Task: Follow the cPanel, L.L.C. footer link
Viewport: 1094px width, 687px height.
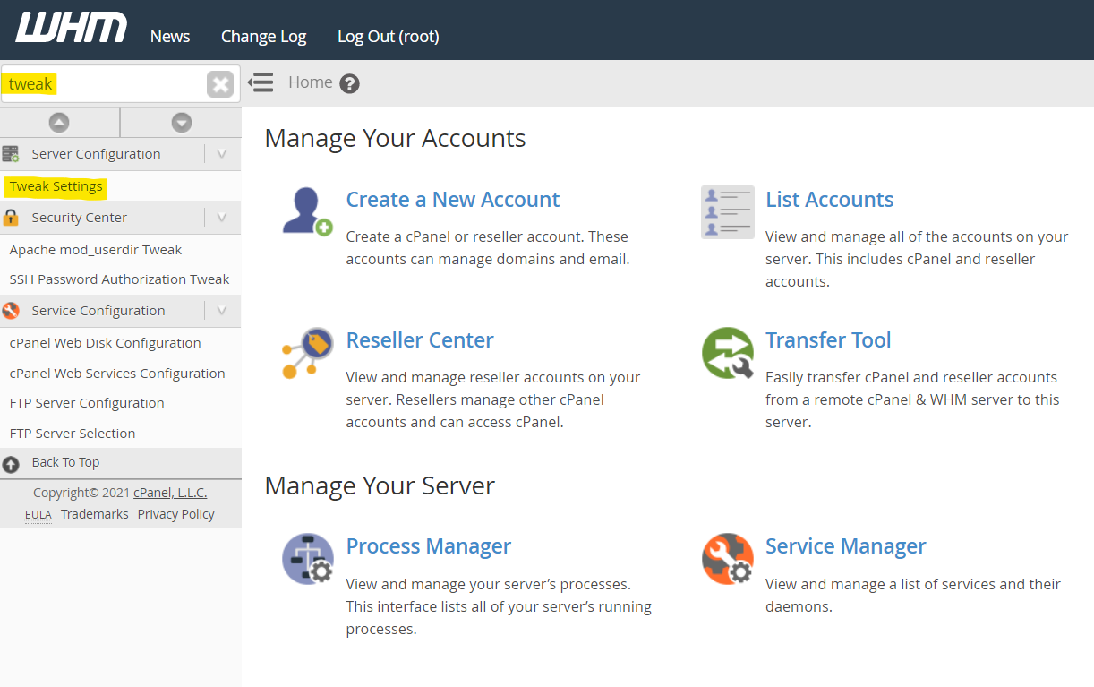Action: pyautogui.click(x=170, y=493)
